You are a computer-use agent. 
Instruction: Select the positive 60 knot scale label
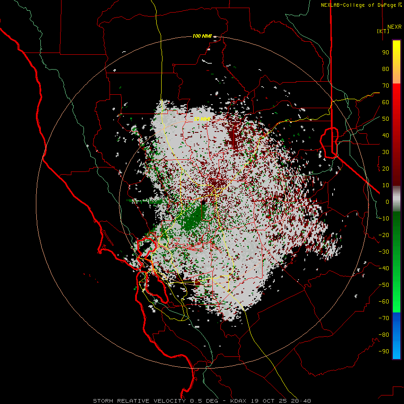tap(386, 102)
